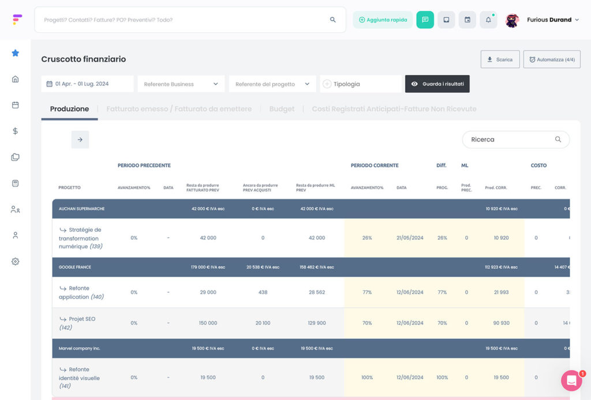
Task: Open the header calendar event icon
Action: (x=467, y=20)
